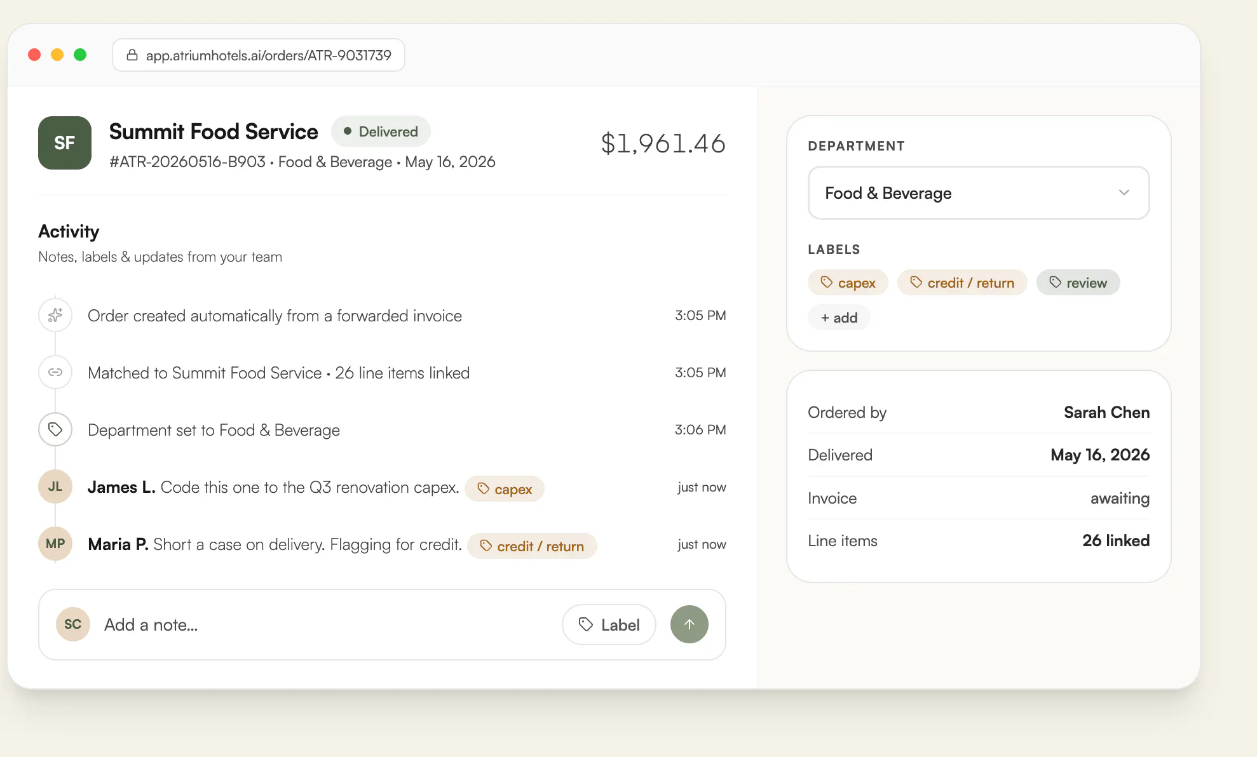The width and height of the screenshot is (1257, 757).
Task: Click 'Department set to Food & Beverage' entry
Action: point(214,430)
